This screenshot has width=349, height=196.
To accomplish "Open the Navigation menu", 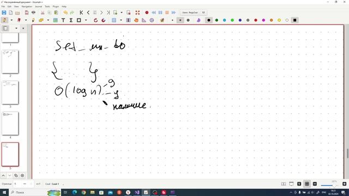I will click(x=27, y=7).
